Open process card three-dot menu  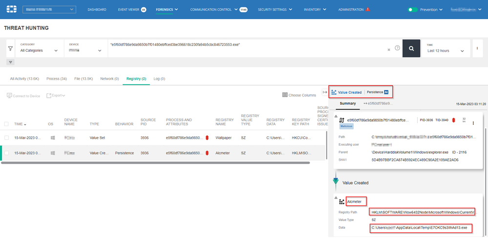point(473,123)
